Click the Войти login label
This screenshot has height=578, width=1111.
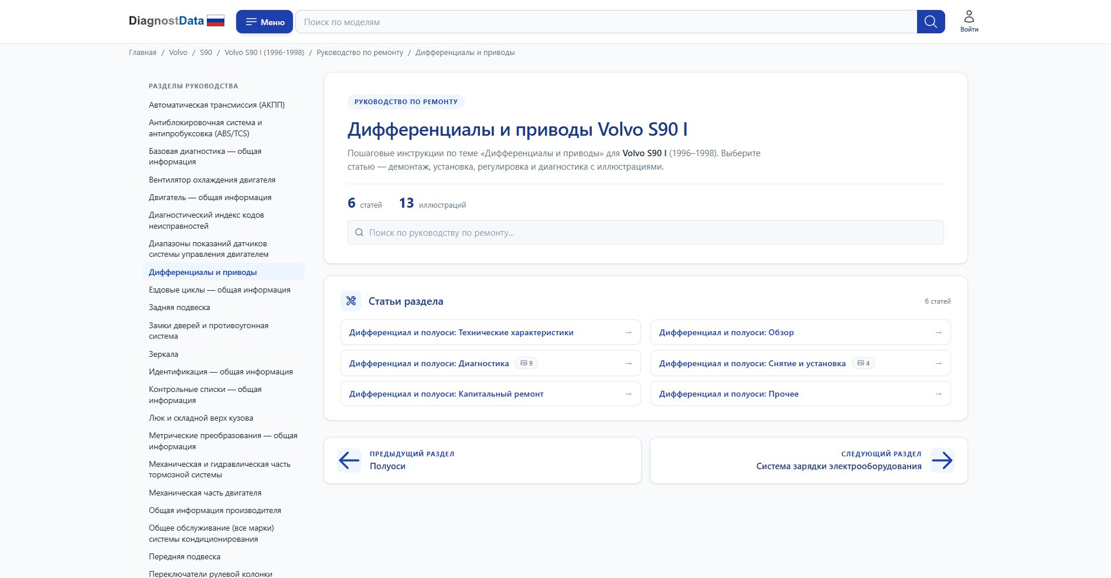[969, 29]
